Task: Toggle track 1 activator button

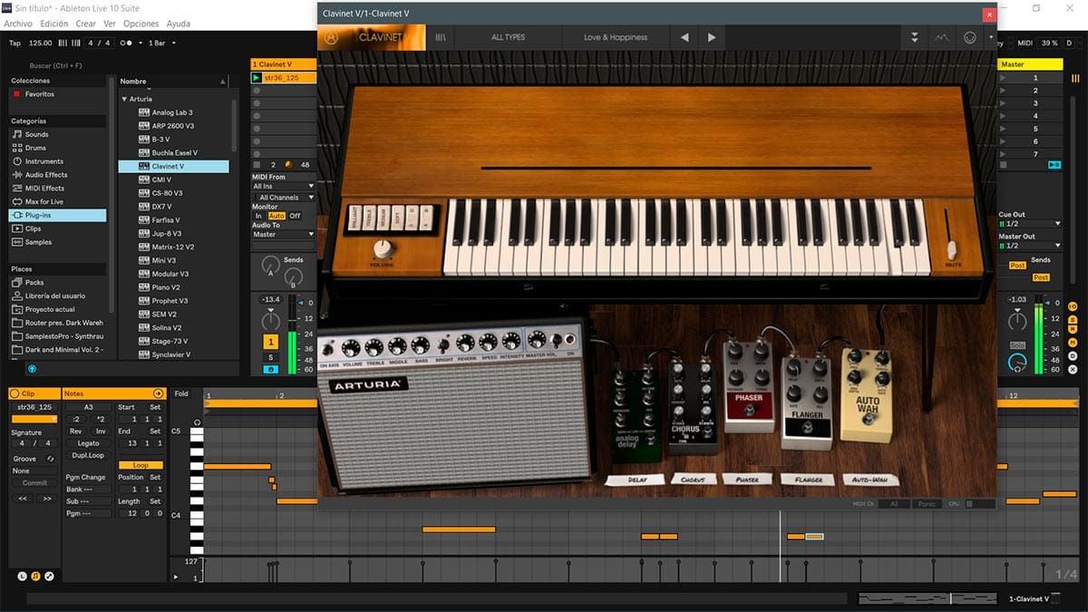Action: pyautogui.click(x=270, y=342)
